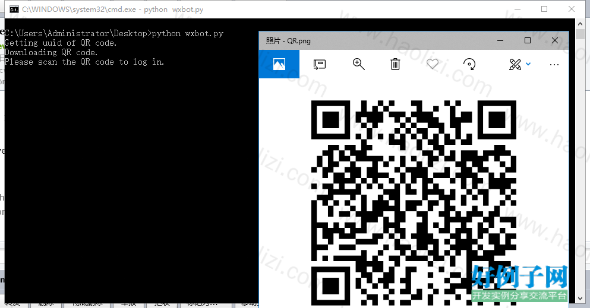Rotate the QR image

(x=469, y=64)
